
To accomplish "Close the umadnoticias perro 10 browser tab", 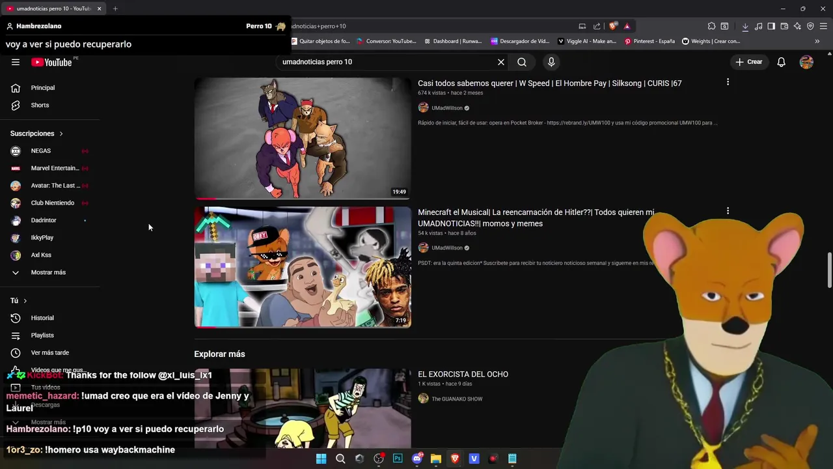I will point(99,8).
